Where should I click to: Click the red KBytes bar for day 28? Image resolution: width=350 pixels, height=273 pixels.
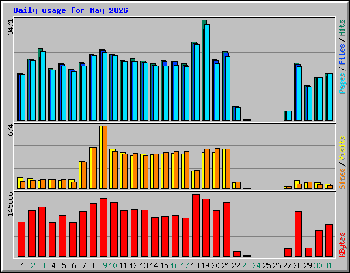tap(298, 233)
